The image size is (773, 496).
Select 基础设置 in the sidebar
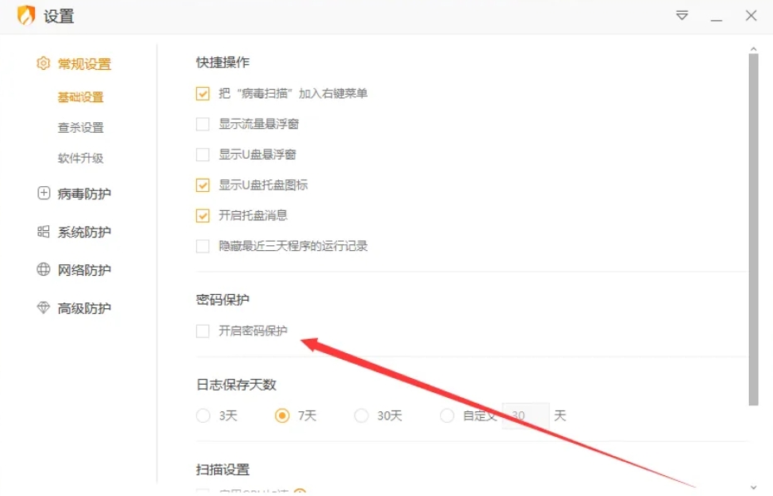click(x=80, y=96)
